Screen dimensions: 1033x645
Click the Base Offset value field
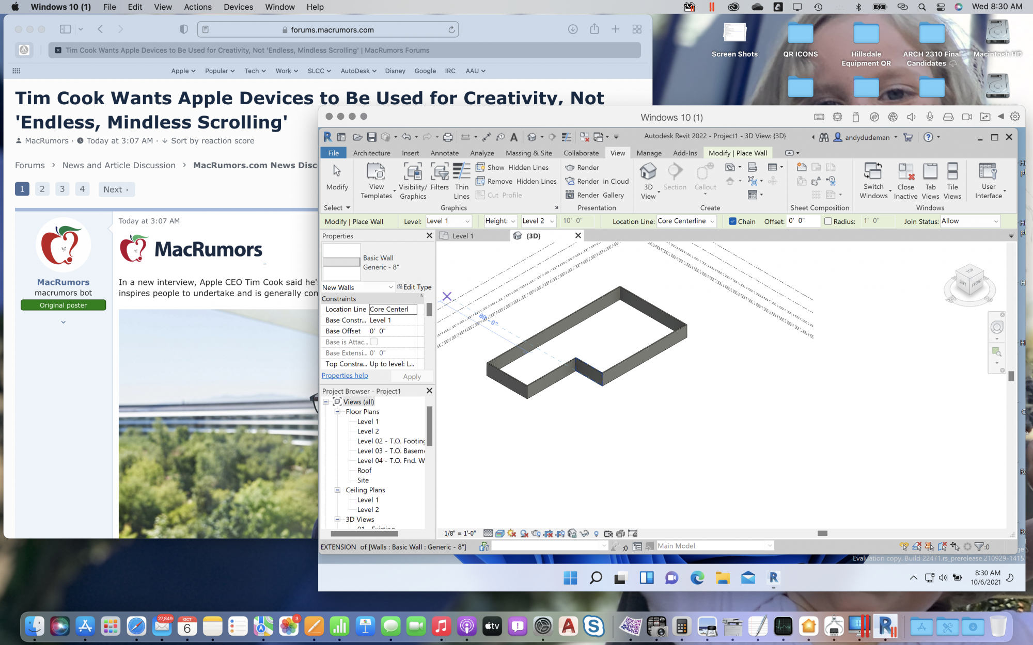click(393, 331)
